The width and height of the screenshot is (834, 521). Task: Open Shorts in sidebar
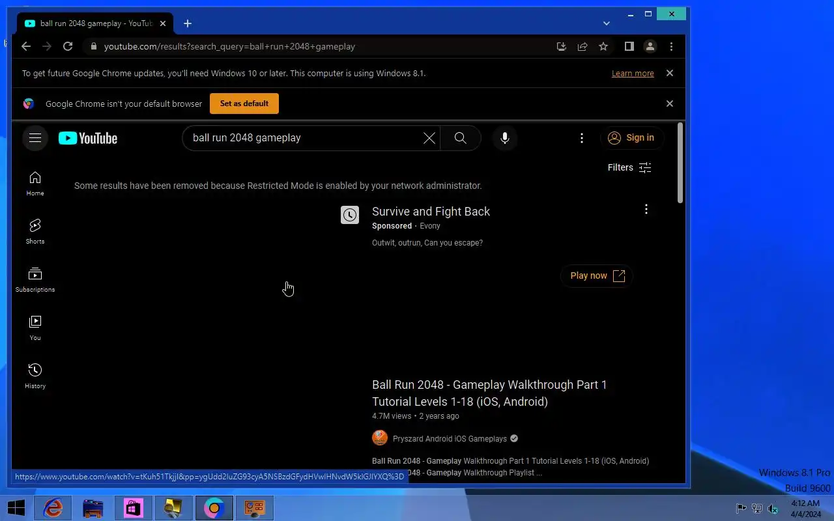click(x=35, y=232)
